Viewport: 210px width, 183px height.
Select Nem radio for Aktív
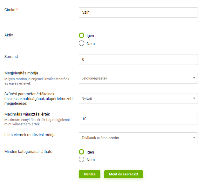pyautogui.click(x=81, y=43)
